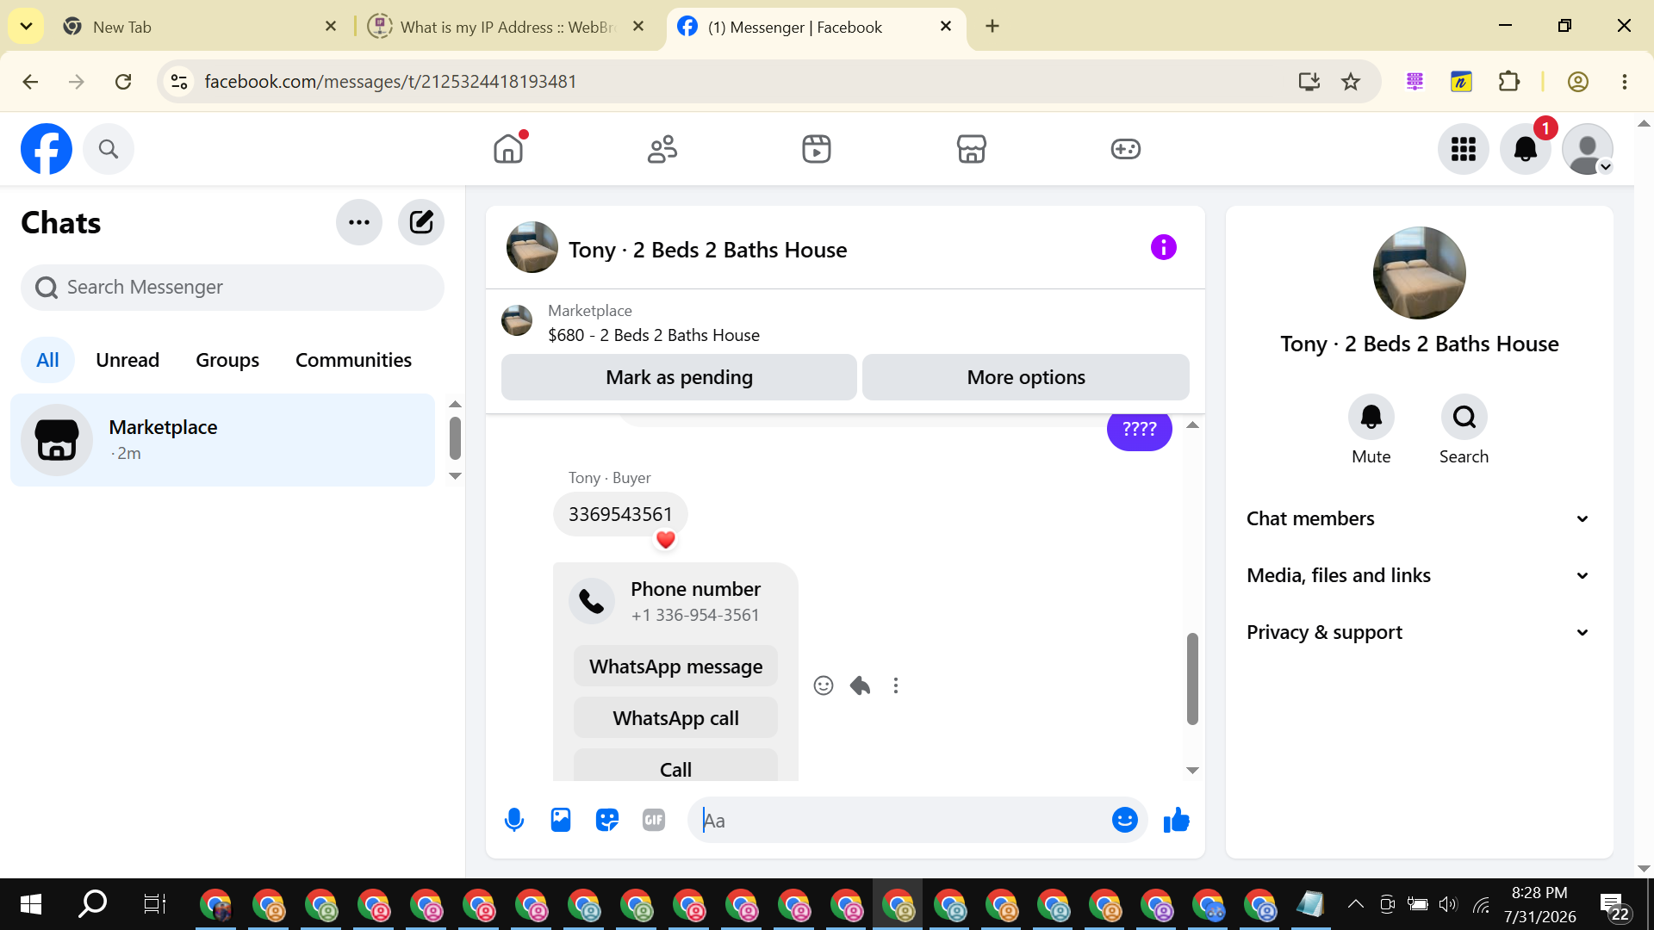Open the Marketplace storefront icon in top navigation
Viewport: 1654px width, 930px height.
(x=971, y=149)
